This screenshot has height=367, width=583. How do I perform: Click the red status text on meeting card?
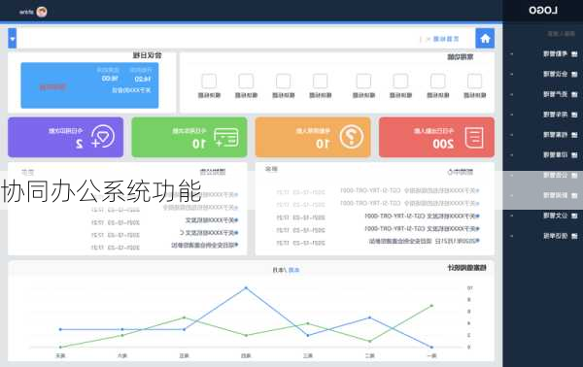52,87
